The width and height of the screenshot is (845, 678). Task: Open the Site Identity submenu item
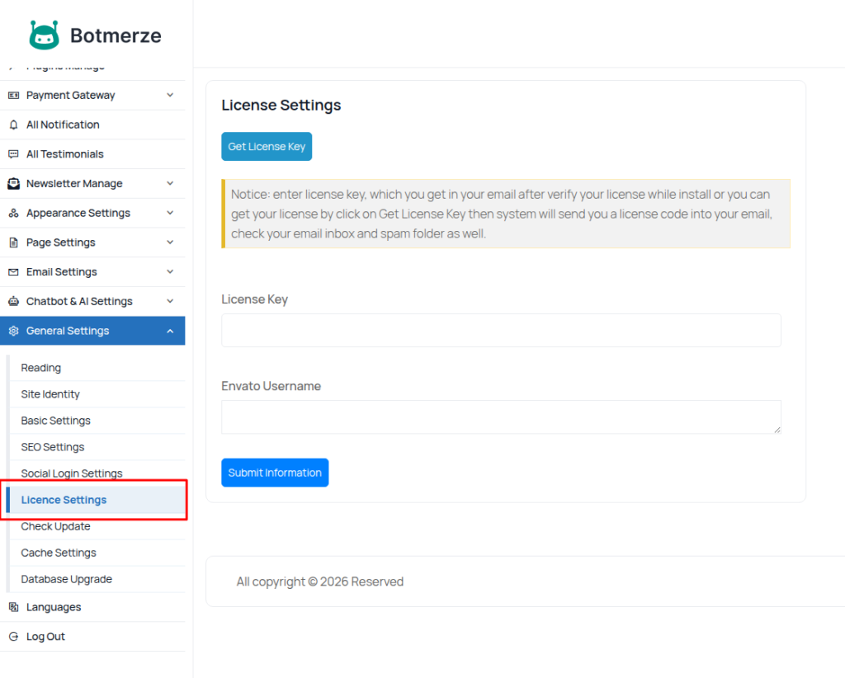50,394
